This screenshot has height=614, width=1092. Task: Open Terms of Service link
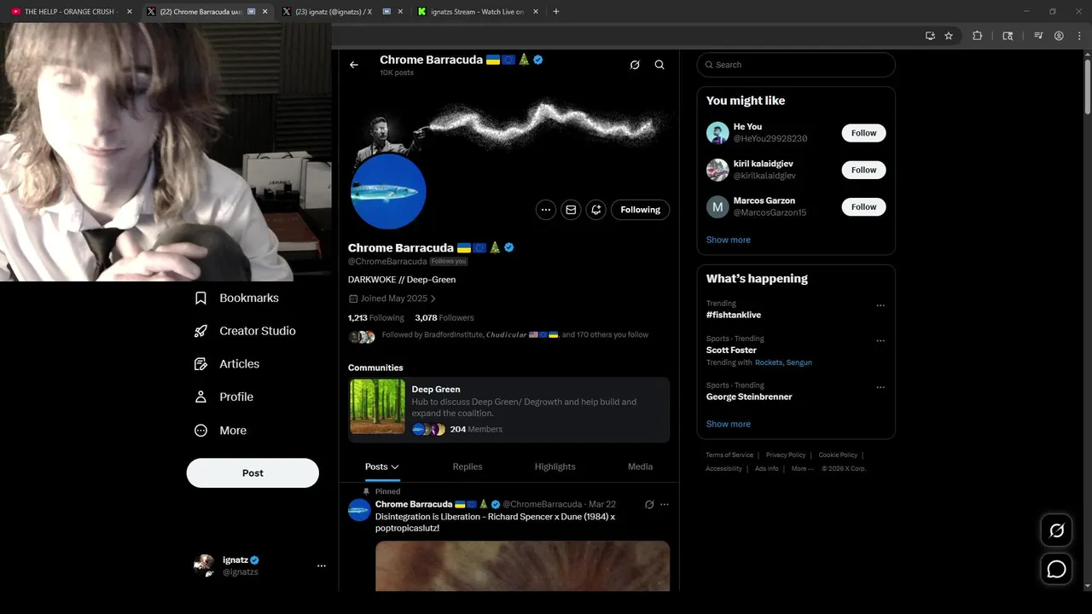click(x=729, y=455)
